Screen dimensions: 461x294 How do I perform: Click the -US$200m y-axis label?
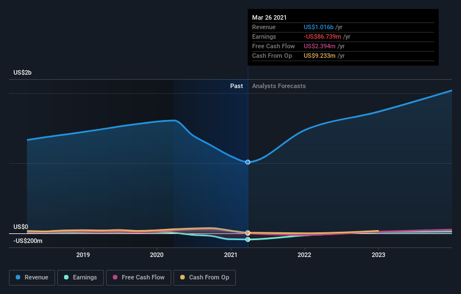[28, 241]
